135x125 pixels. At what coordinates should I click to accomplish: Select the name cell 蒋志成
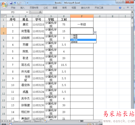(x=26, y=65)
